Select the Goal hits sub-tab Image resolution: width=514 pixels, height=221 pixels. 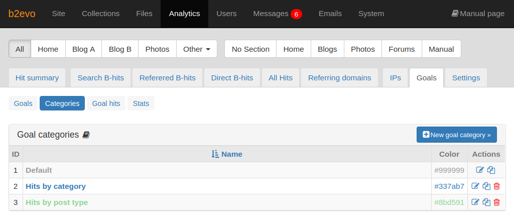tap(106, 103)
